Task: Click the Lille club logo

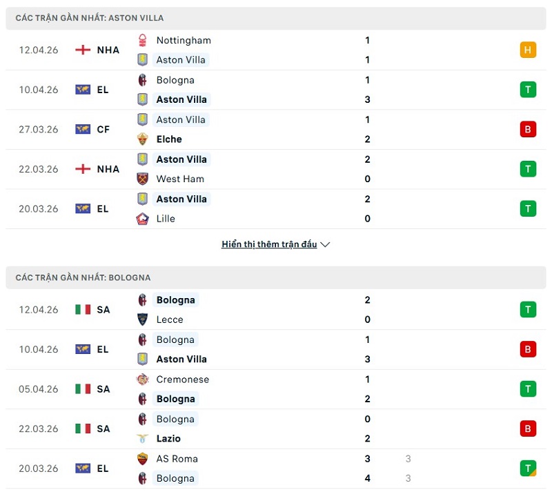Action: point(143,219)
